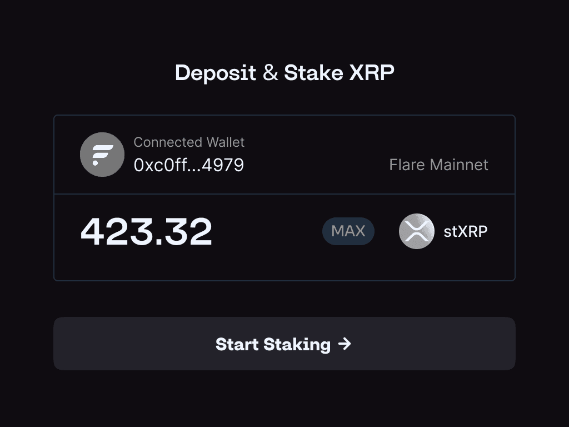
Task: Click the ampersand in the page title
Action: click(271, 73)
